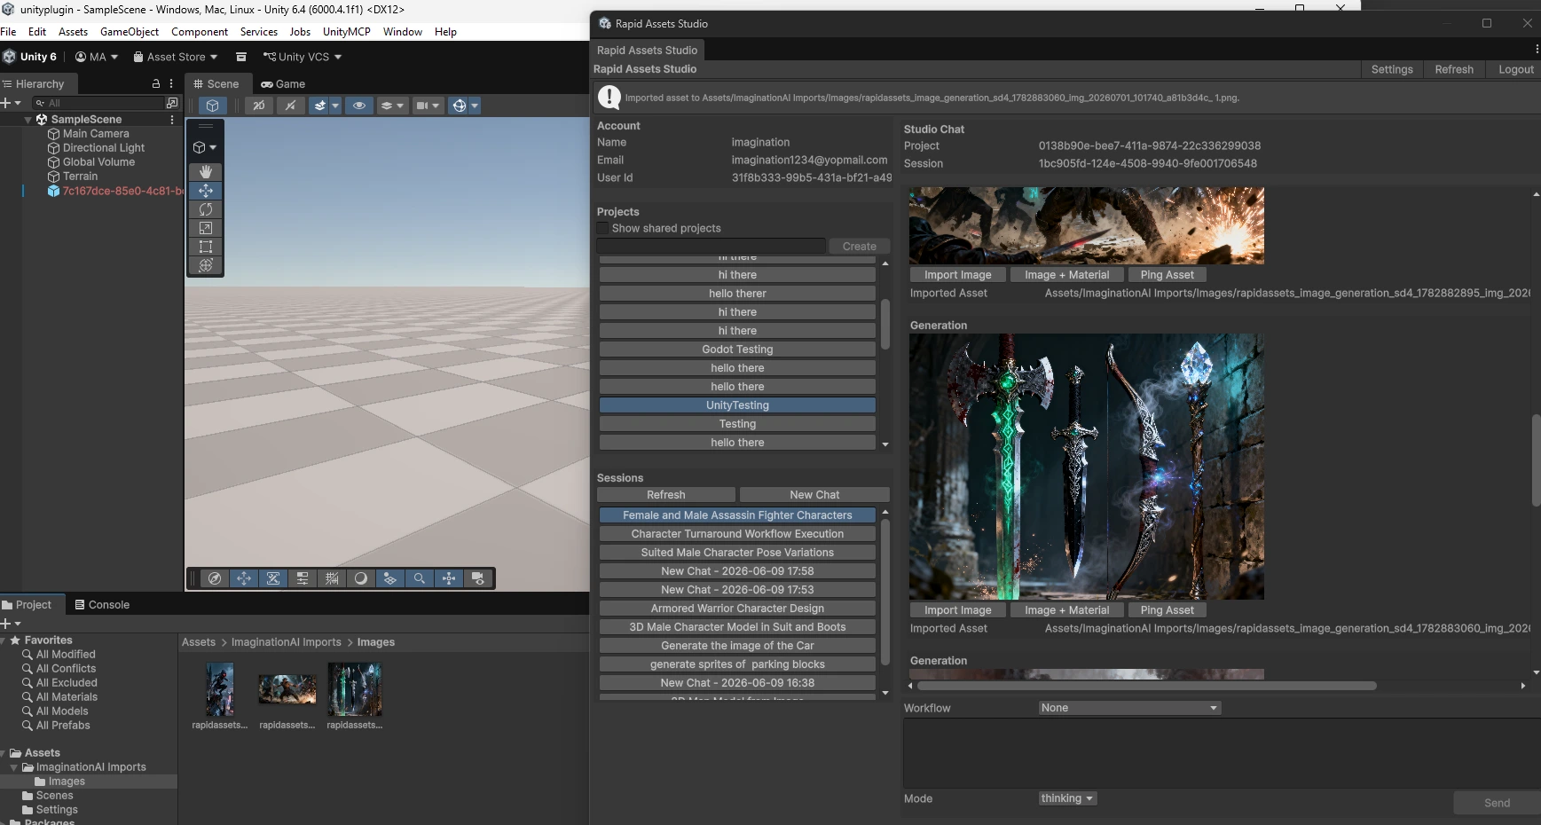Viewport: 1541px width, 825px height.
Task: Click the new project name field
Action: 712,247
